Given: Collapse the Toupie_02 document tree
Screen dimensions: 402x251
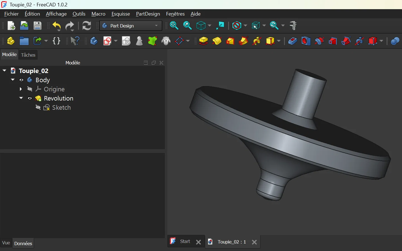Looking at the screenshot, I should click(4, 71).
